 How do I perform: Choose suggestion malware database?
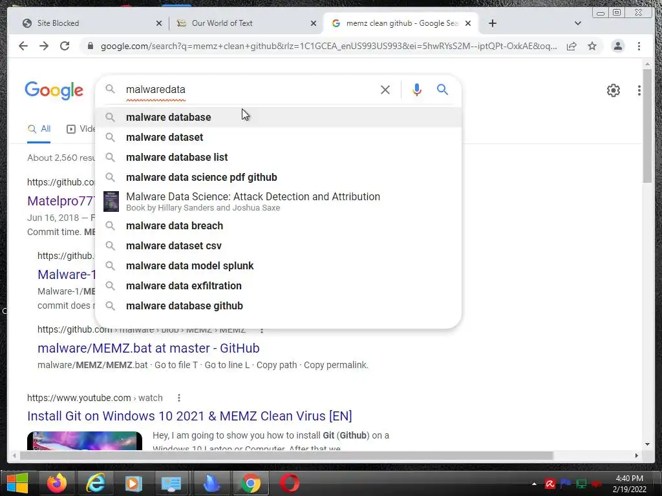click(279, 118)
